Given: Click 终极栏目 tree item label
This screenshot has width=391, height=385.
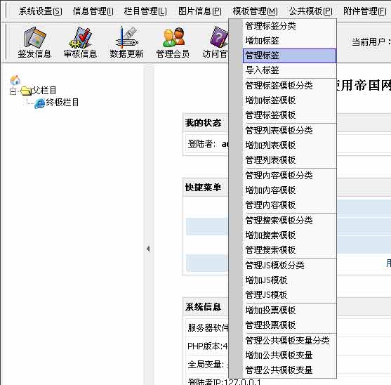Looking at the screenshot, I should 62,102.
